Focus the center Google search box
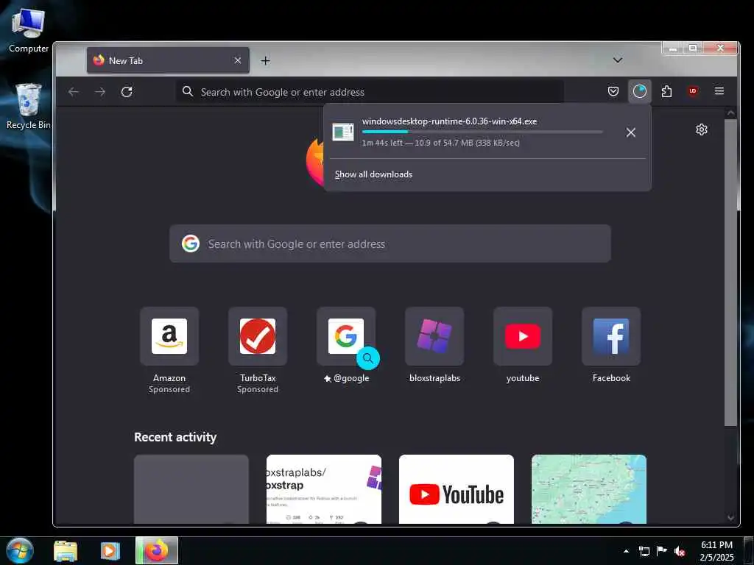Screen dimensions: 754x565 click(390, 244)
